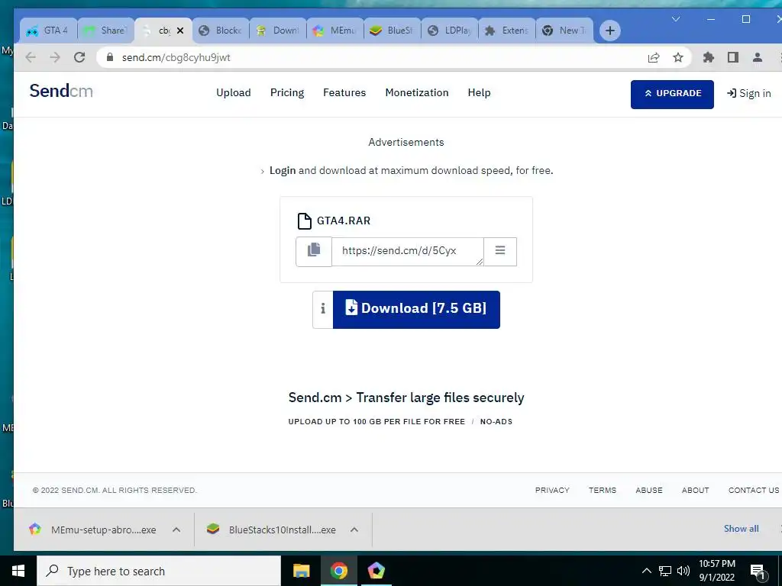Viewport: 782px width, 586px height.
Task: Click the Sendcm logo
Action: tap(61, 92)
